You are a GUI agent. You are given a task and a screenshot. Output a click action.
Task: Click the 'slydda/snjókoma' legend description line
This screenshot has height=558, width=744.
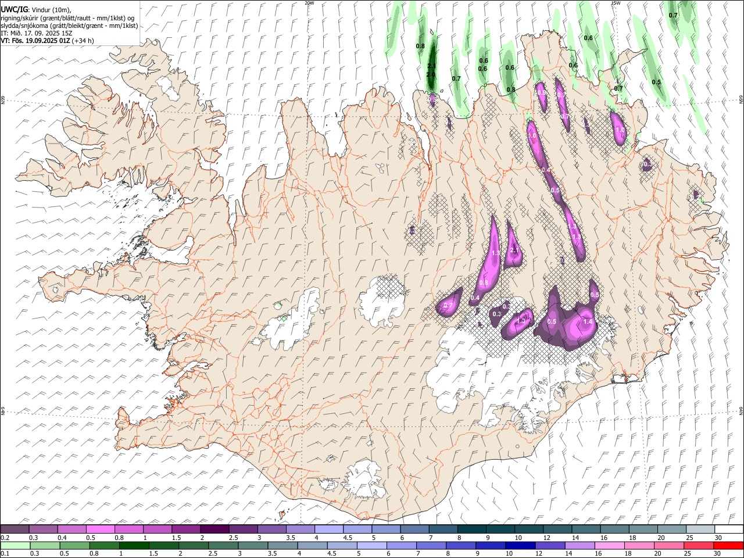pyautogui.click(x=69, y=26)
